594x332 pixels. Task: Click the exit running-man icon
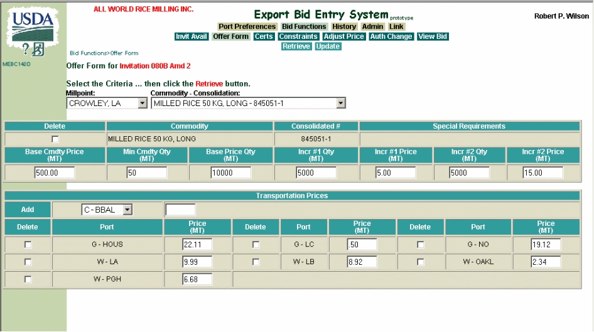pos(38,49)
